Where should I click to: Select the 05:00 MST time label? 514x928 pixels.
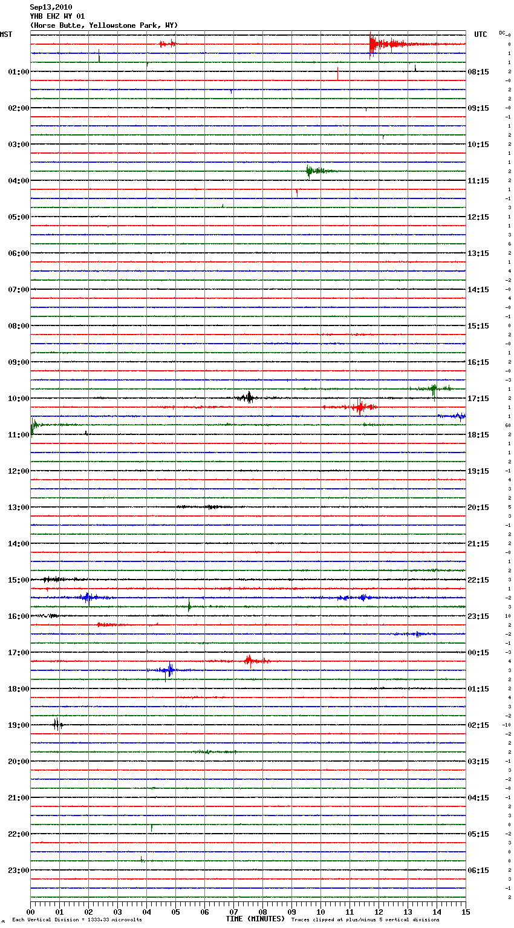pos(18,217)
